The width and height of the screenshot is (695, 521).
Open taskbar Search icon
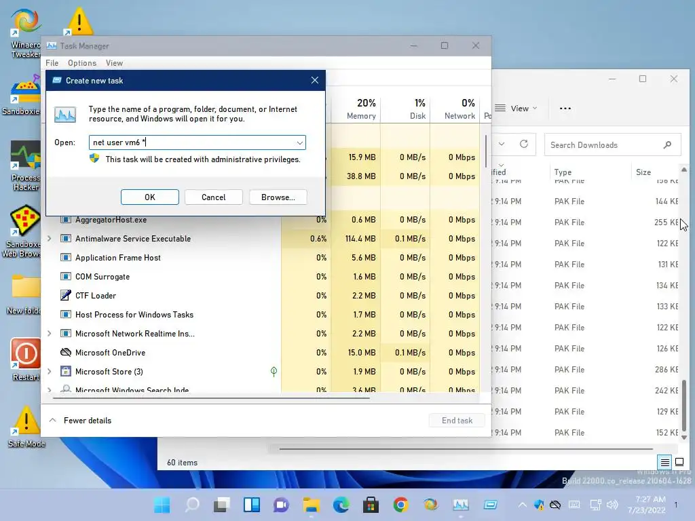pyautogui.click(x=192, y=505)
